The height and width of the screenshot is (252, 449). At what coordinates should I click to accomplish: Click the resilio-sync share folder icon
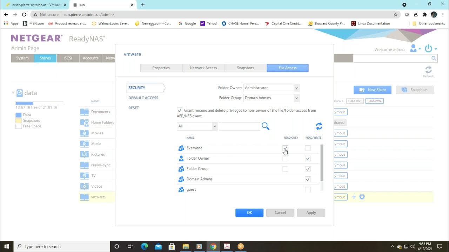[84, 165]
